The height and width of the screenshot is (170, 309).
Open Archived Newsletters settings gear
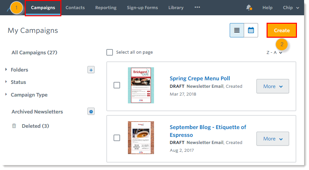tap(91, 111)
